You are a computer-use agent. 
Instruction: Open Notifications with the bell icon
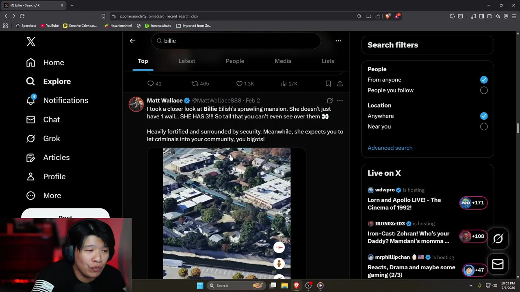coord(57,101)
